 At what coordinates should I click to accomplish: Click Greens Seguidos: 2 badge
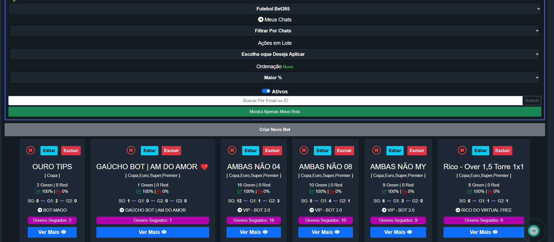point(52,220)
